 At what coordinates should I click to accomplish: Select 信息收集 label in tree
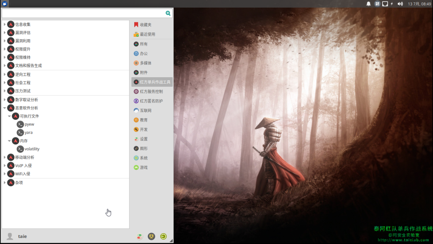tap(23, 24)
